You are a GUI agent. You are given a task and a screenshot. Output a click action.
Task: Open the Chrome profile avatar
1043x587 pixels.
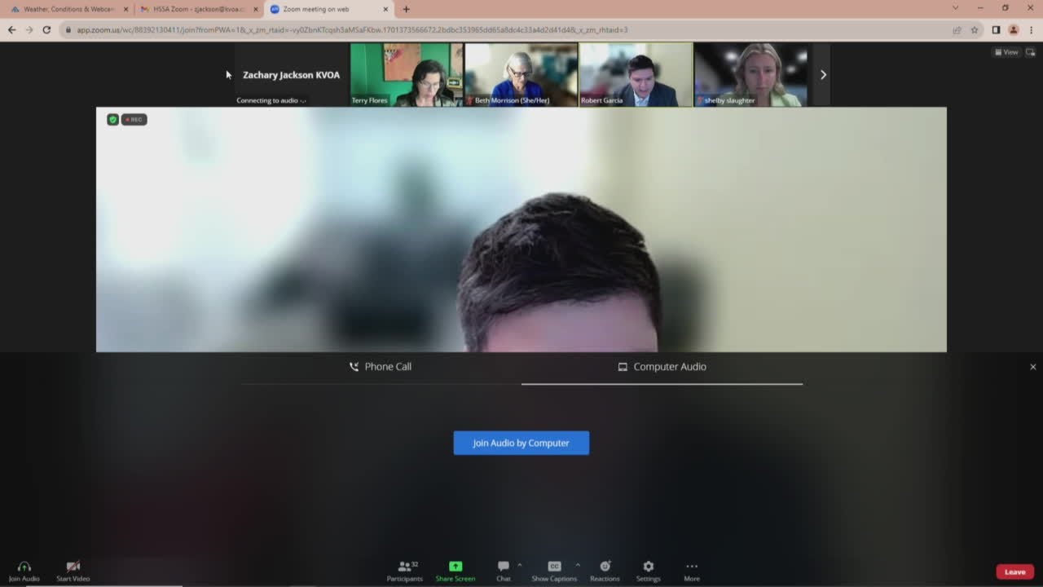(1014, 30)
